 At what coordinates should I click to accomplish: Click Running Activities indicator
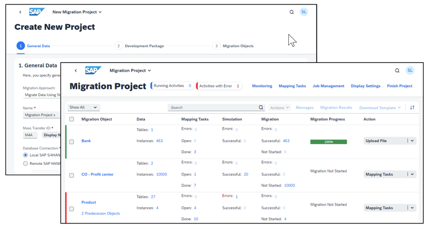(172, 86)
